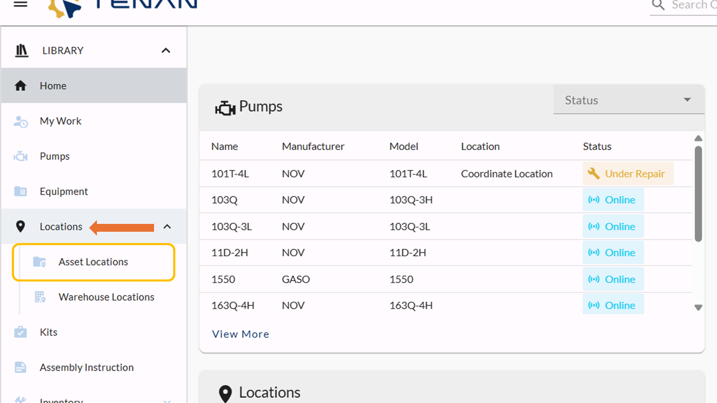Open Warehouse Locations menu item
This screenshot has height=403, width=717.
(x=106, y=297)
